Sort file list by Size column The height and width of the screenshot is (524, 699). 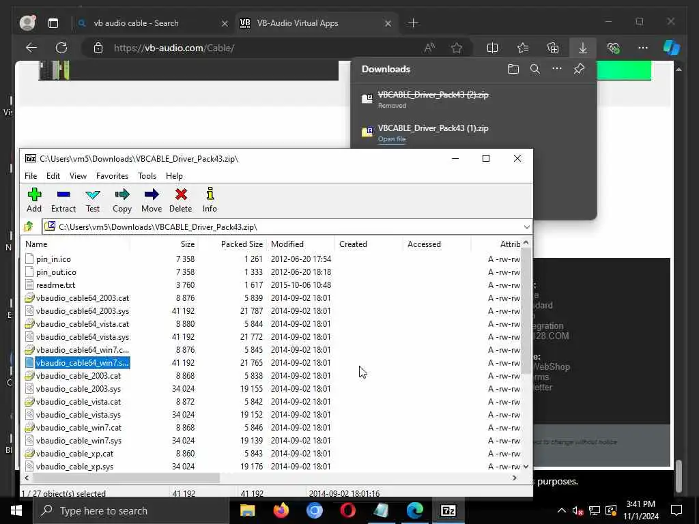(164, 244)
